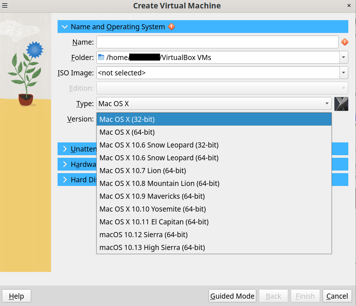Viewport: 356px width, 306px height.
Task: Pick Mac OS X 10.8 Mountain Lion (64-bit)
Action: click(214, 183)
